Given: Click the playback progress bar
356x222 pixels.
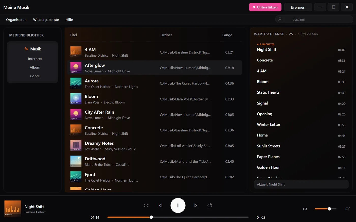Looking at the screenshot, I should coord(178,217).
